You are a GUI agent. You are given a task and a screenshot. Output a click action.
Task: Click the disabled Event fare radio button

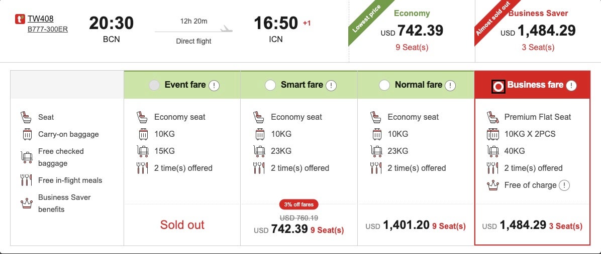tap(154, 85)
